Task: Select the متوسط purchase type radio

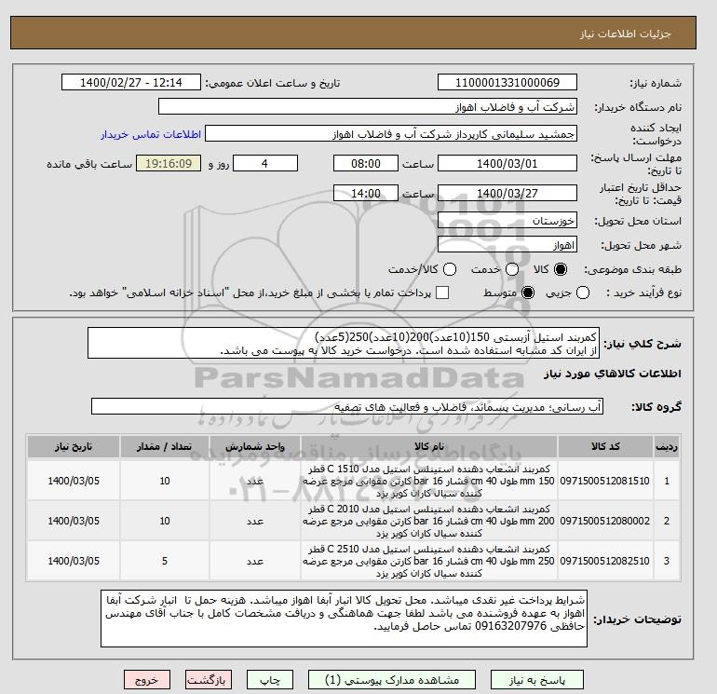Action: point(528,293)
